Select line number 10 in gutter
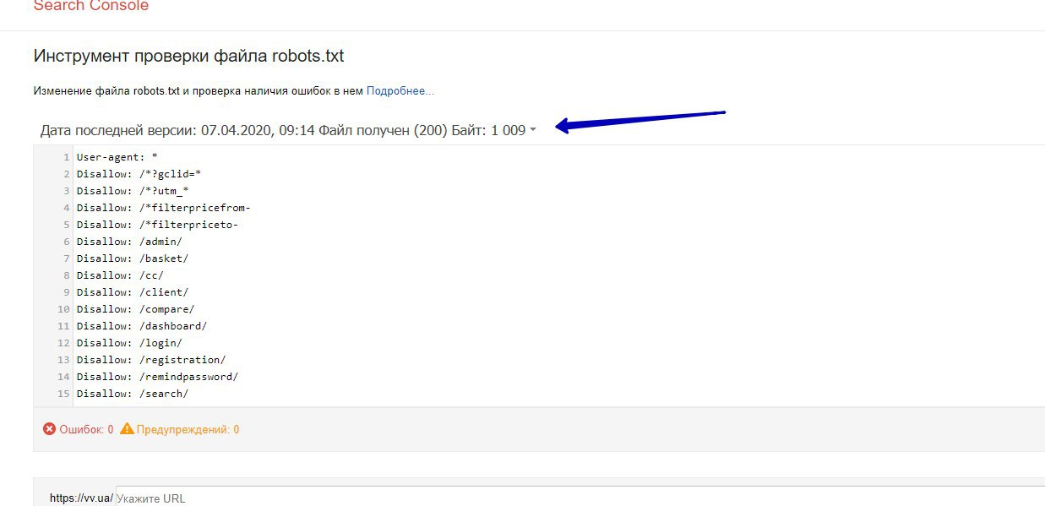 click(64, 309)
